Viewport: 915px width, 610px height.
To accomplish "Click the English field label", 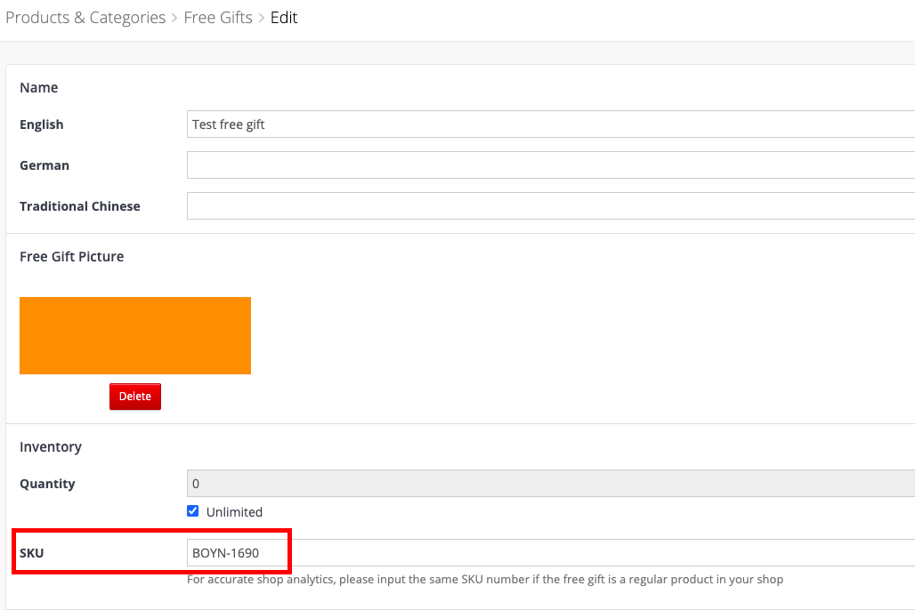I will click(x=42, y=124).
